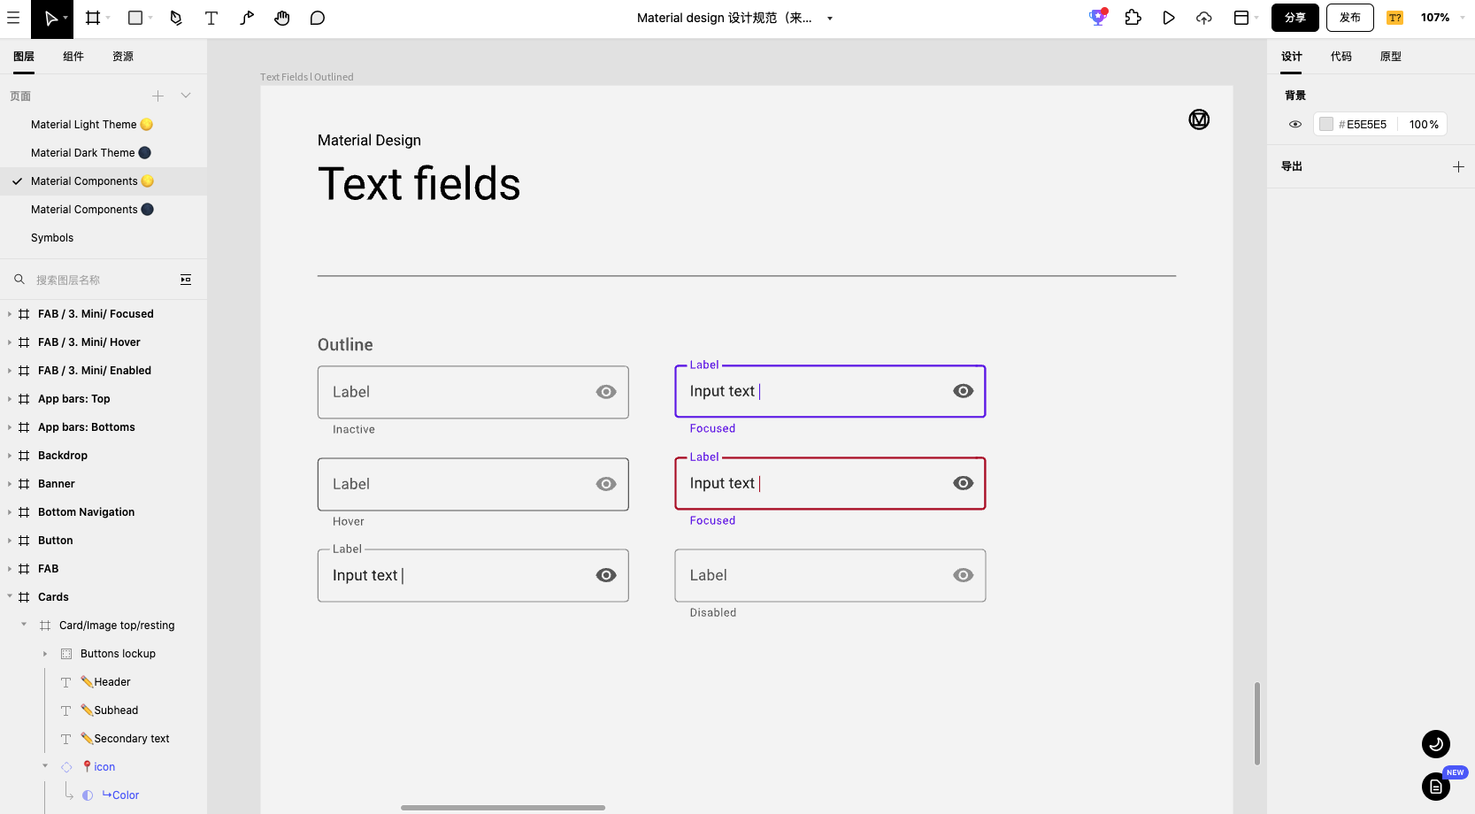The width and height of the screenshot is (1475, 814).
Task: Click the canvas vertical scrollbar
Action: click(1256, 723)
